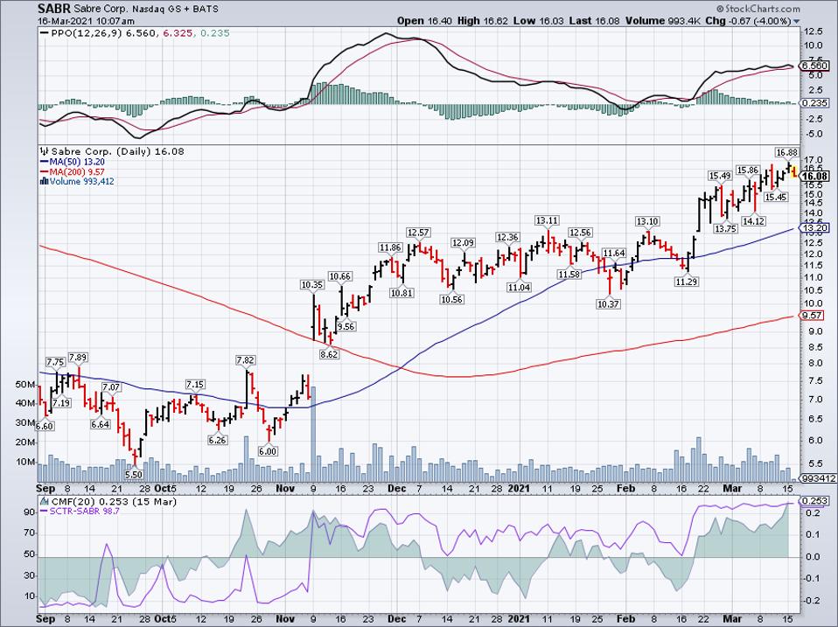Click the 6.26 low price label
Viewport: 838px width, 627px height.
[x=218, y=440]
